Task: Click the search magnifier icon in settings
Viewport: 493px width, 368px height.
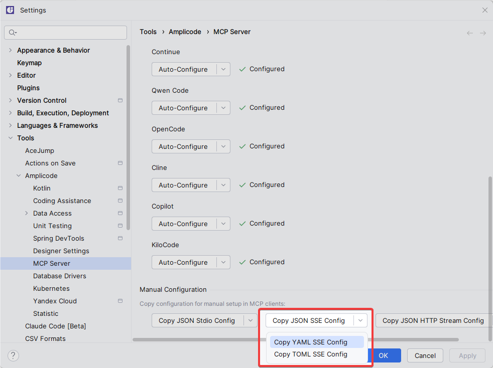Action: pyautogui.click(x=13, y=33)
